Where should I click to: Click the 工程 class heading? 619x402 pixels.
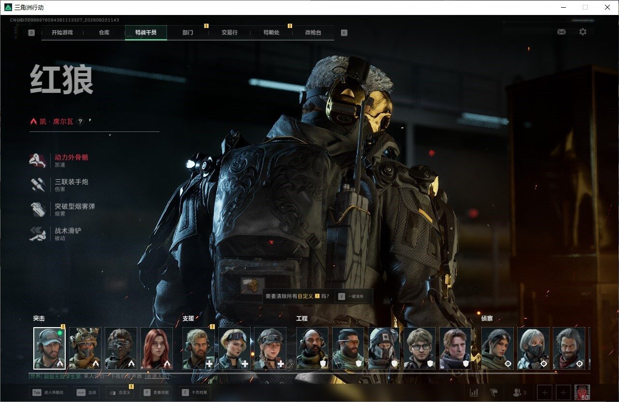[x=302, y=319]
